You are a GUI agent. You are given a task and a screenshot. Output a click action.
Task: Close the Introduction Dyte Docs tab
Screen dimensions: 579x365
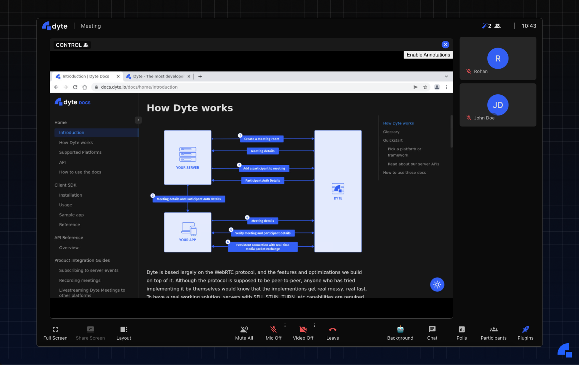coord(118,77)
